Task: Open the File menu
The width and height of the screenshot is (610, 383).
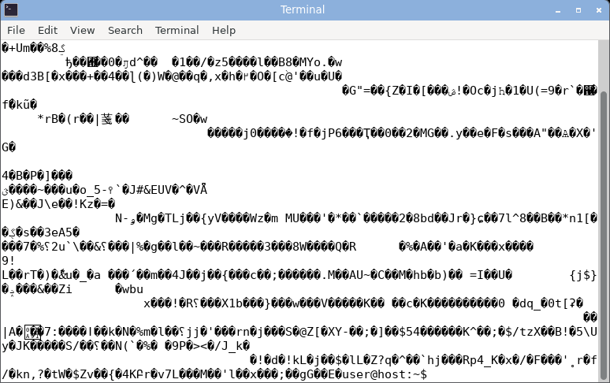Action: (x=16, y=30)
